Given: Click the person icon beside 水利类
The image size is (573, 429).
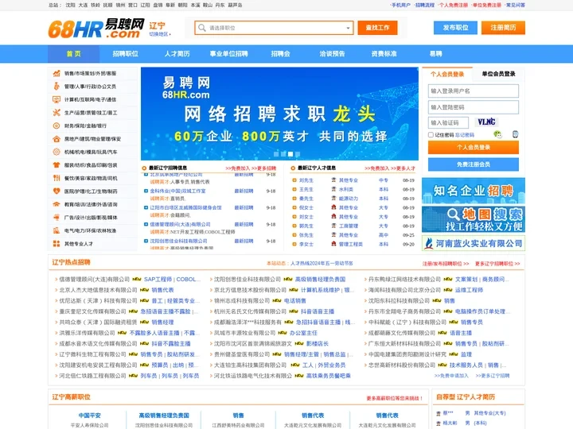Looking at the screenshot, I should (333, 189).
